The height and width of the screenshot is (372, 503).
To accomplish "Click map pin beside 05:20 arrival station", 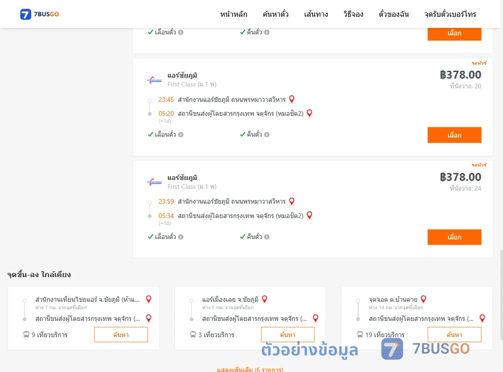I will click(309, 113).
